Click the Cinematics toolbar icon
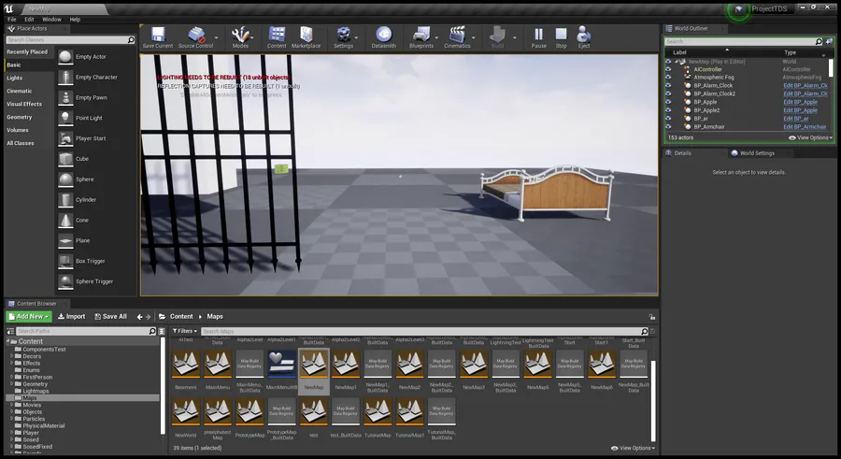841x459 pixels. point(457,35)
